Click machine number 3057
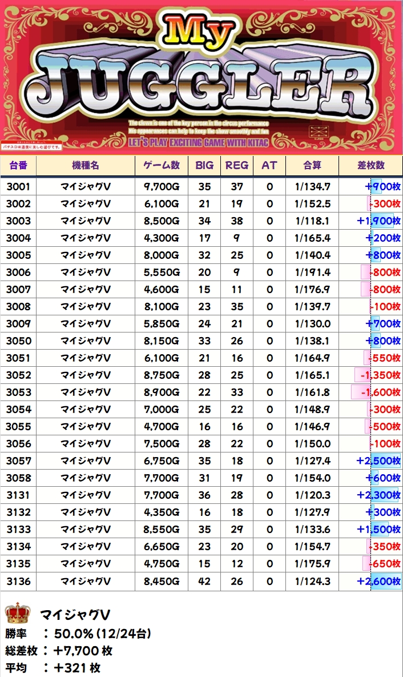The height and width of the screenshot is (677, 403). pos(18,460)
